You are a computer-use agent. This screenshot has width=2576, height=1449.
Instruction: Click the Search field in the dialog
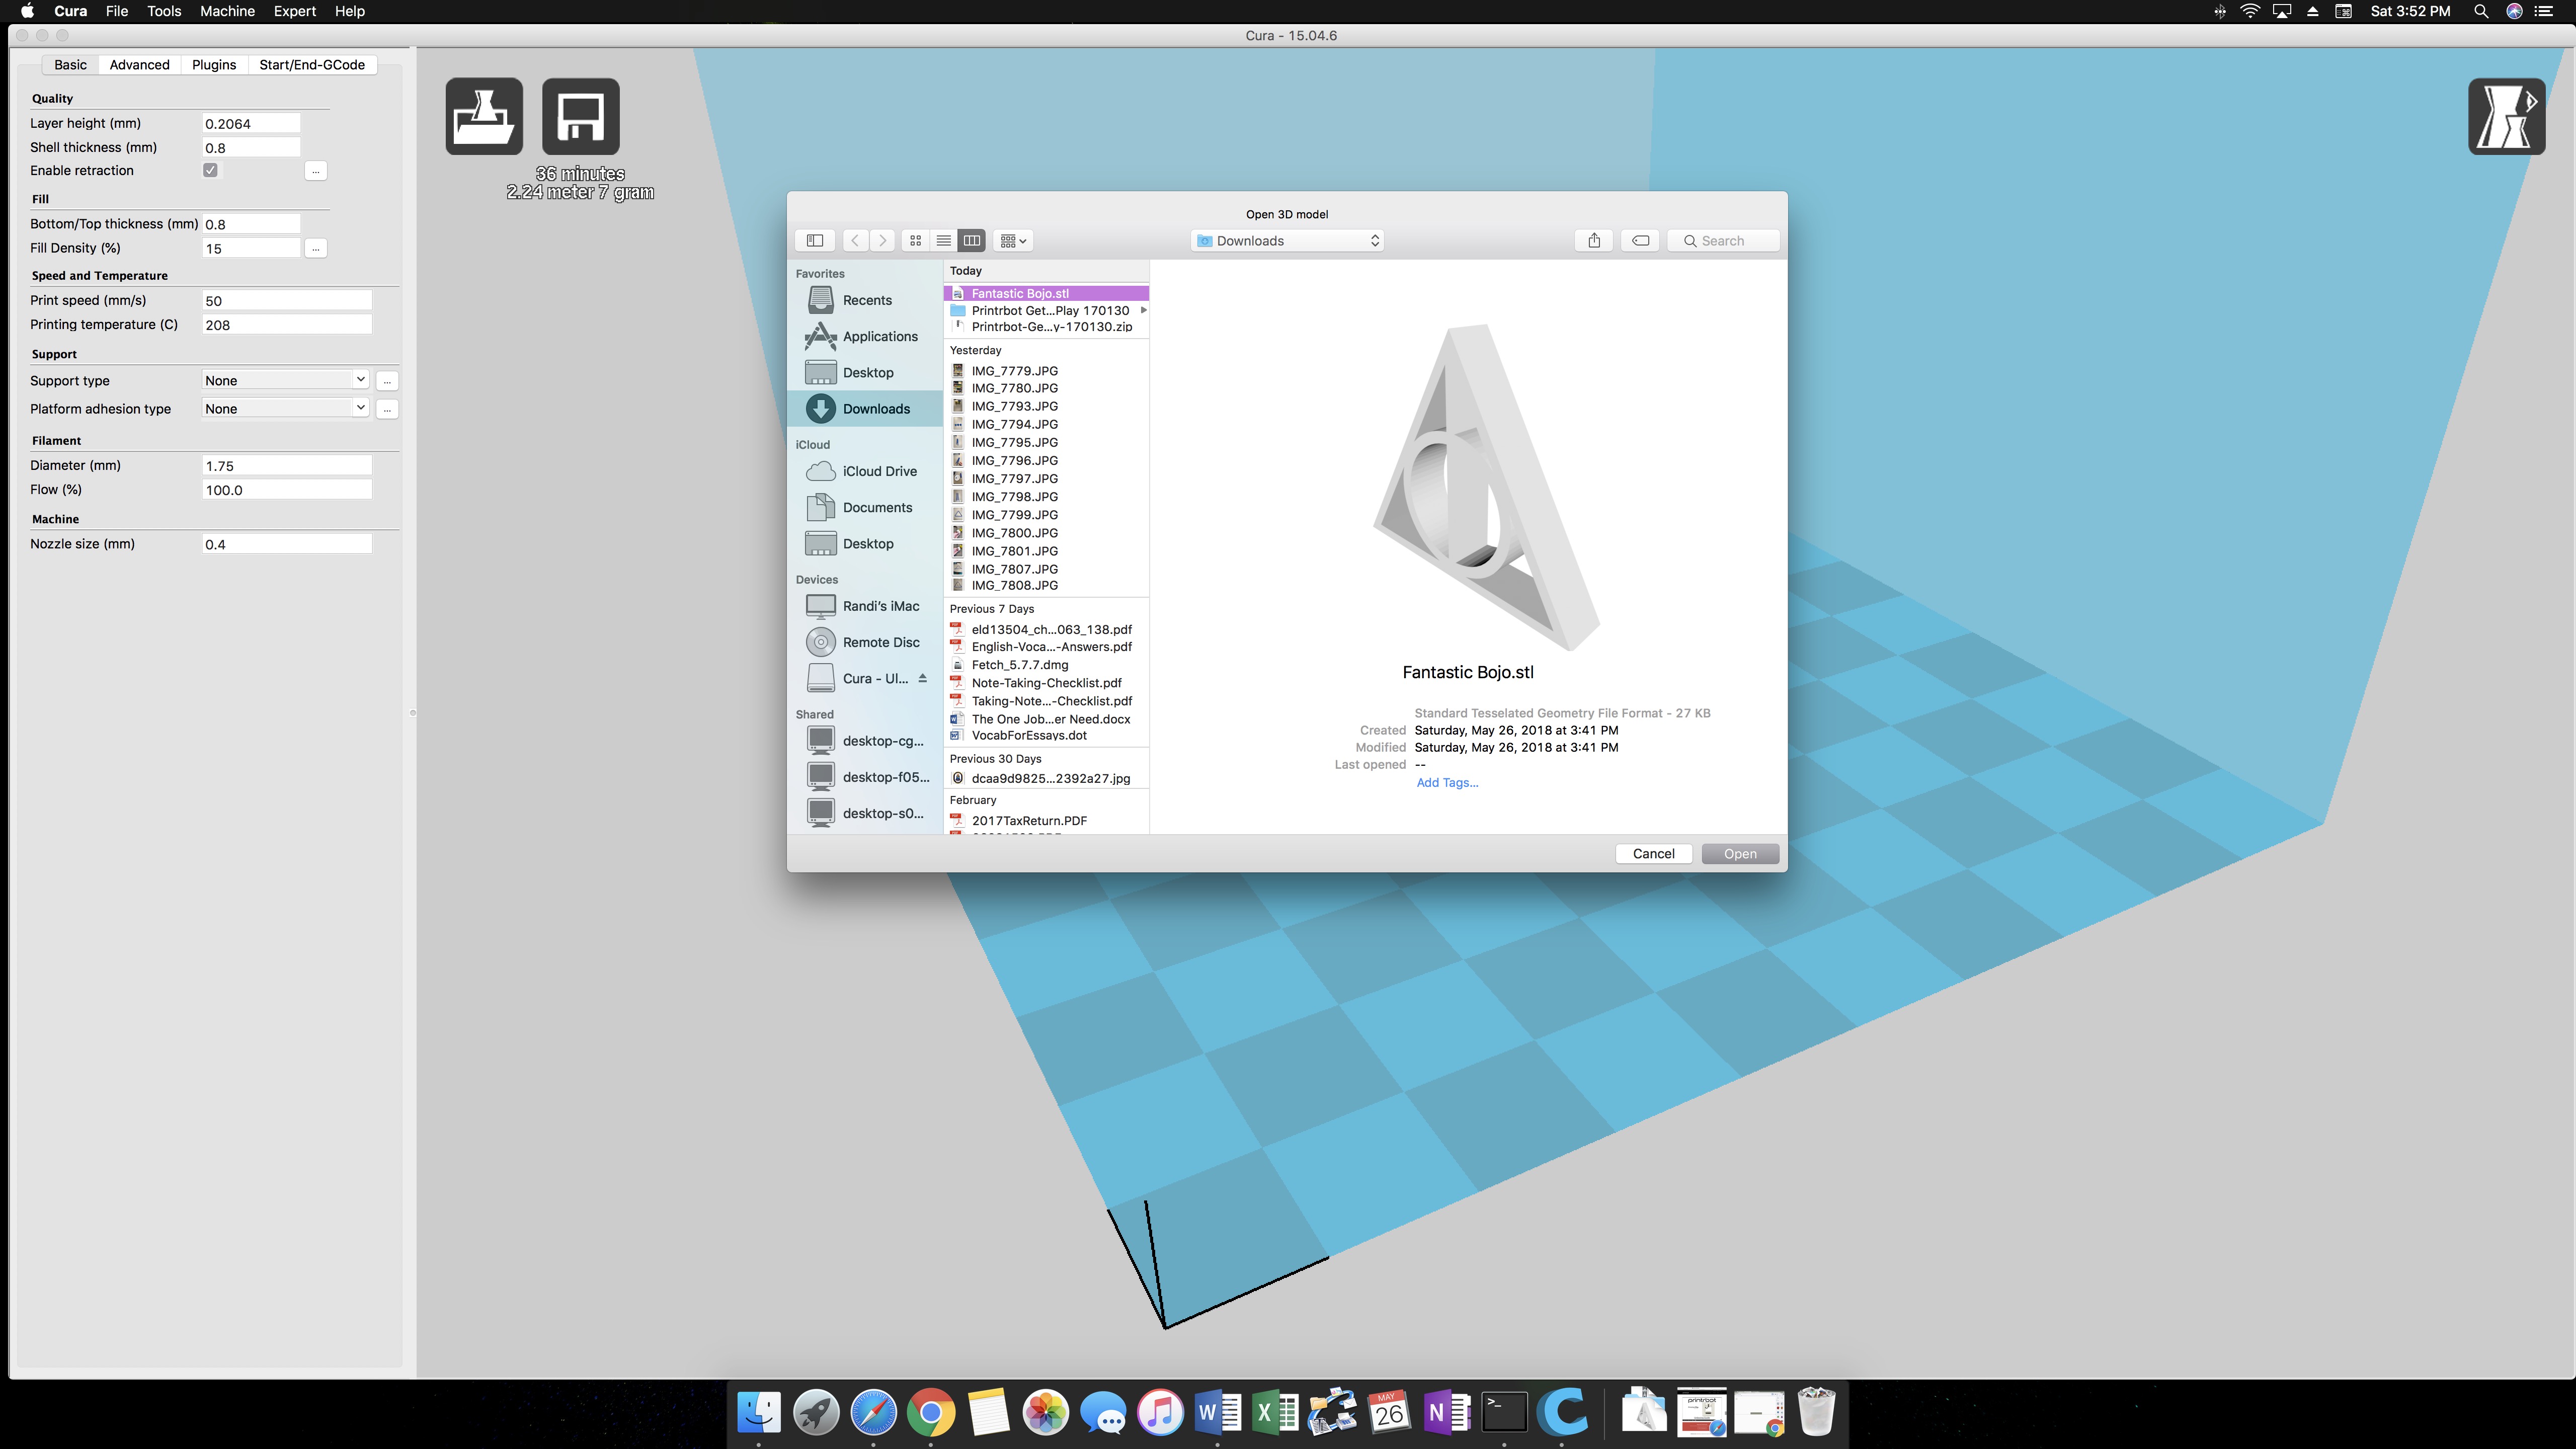pyautogui.click(x=1722, y=241)
